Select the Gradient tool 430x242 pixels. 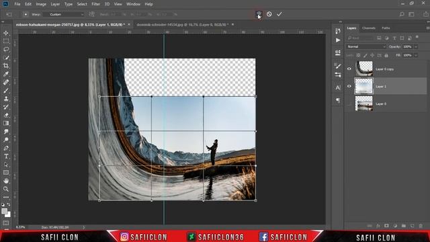tap(6, 124)
